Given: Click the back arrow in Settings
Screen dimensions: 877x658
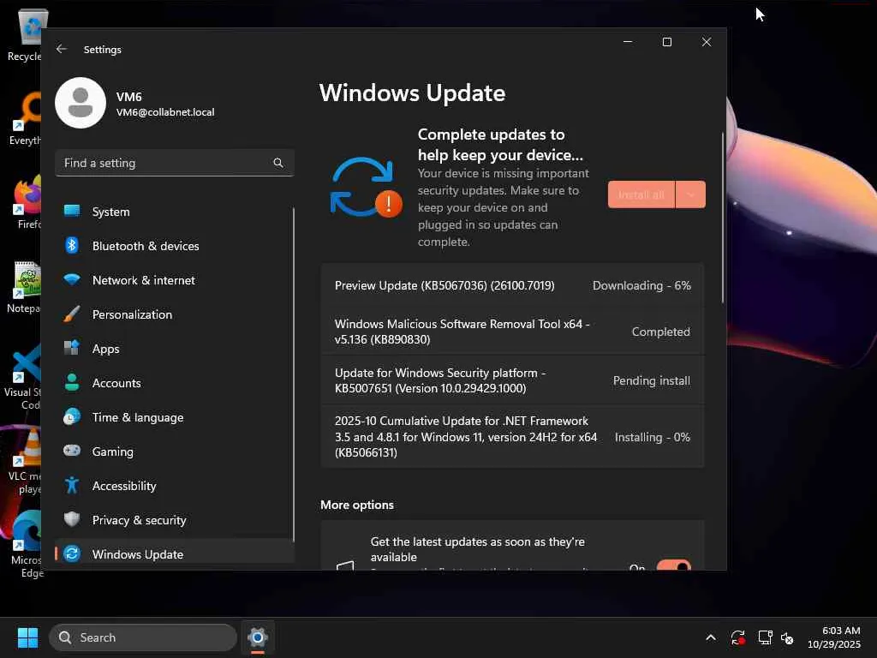Looking at the screenshot, I should [62, 49].
